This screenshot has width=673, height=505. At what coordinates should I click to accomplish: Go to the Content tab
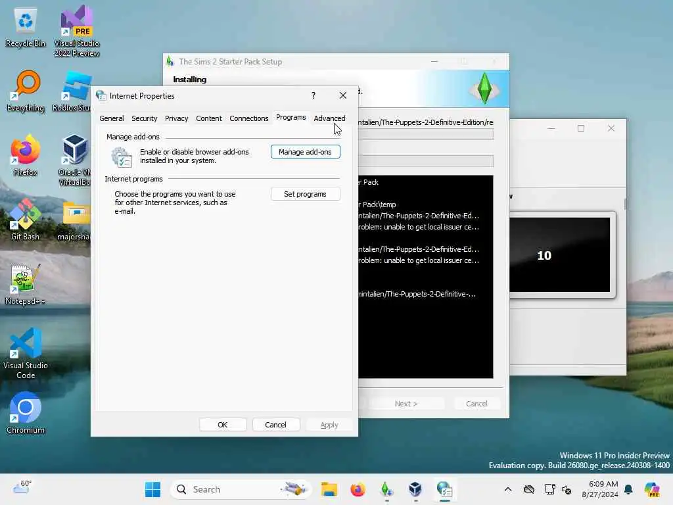(x=209, y=118)
